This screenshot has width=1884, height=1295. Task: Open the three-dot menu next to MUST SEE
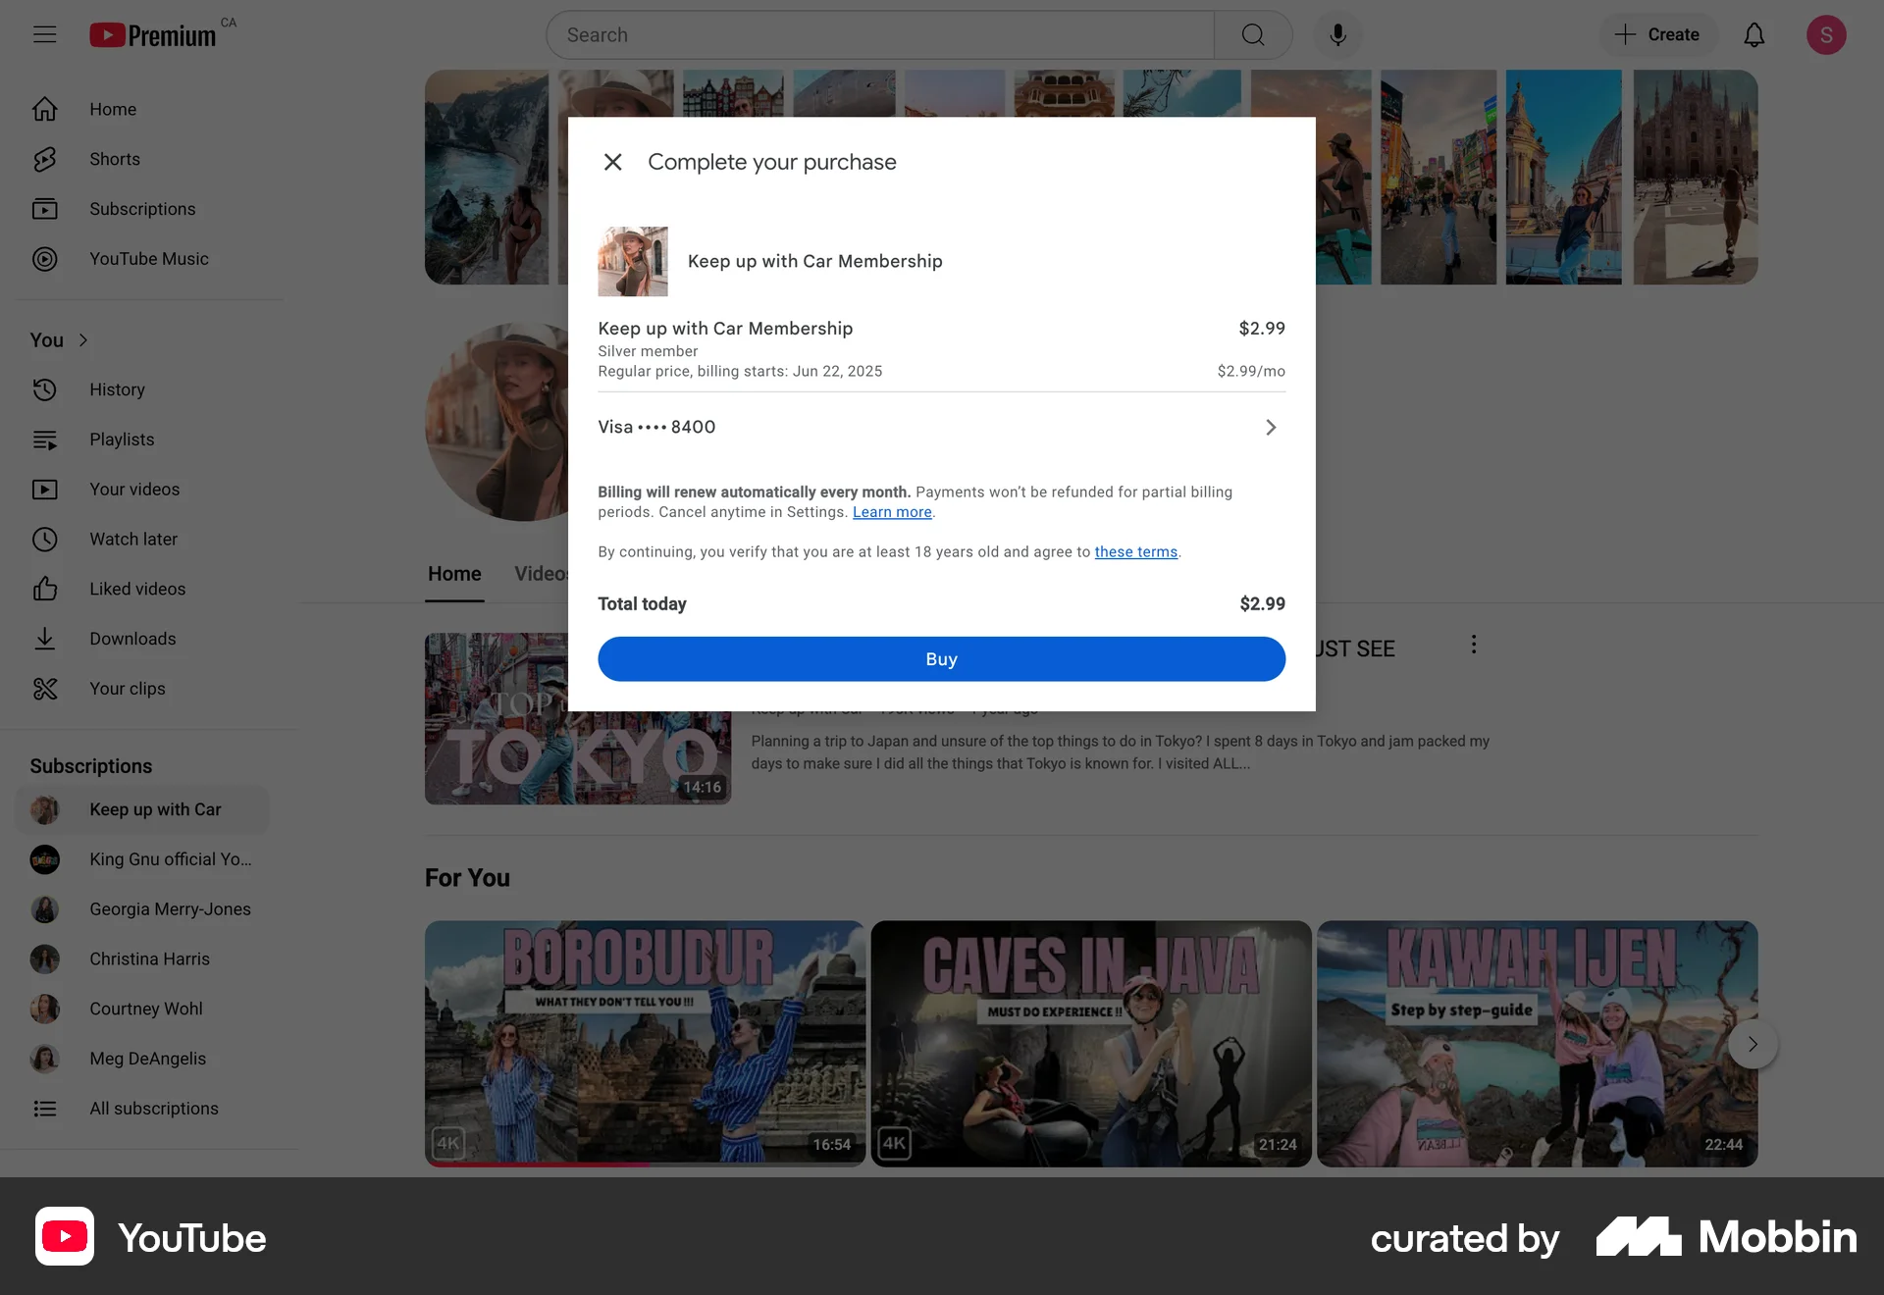[1473, 645]
